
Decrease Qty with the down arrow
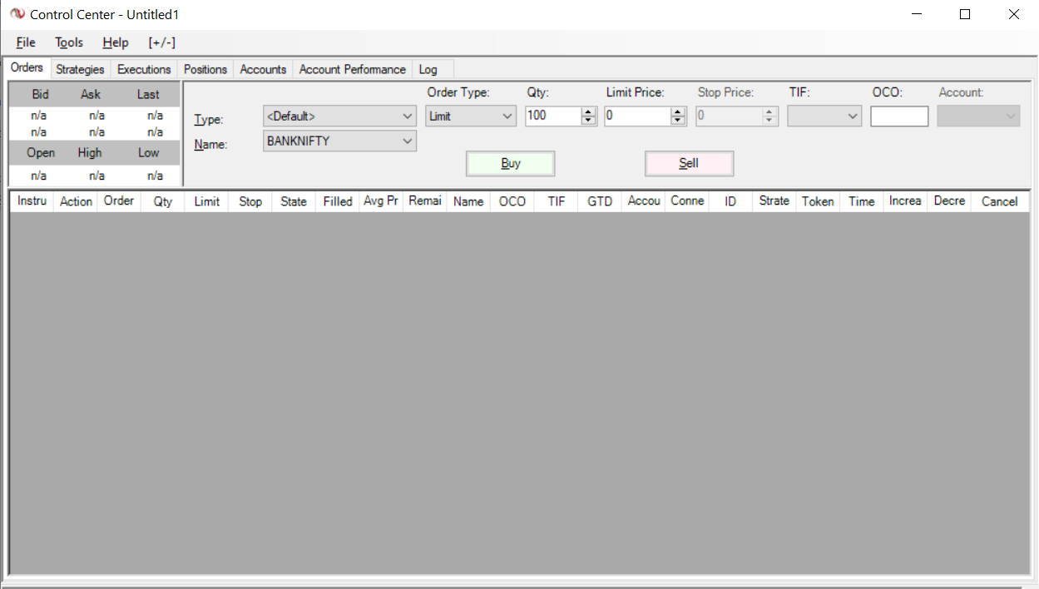589,121
